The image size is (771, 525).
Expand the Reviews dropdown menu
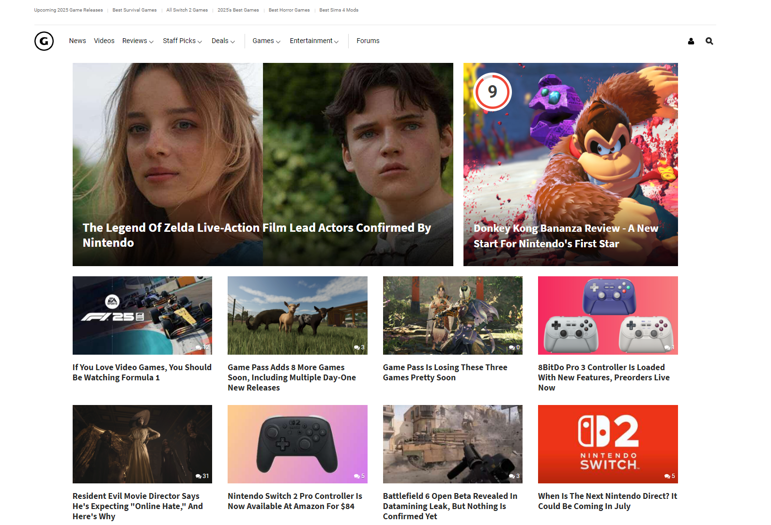tap(138, 41)
